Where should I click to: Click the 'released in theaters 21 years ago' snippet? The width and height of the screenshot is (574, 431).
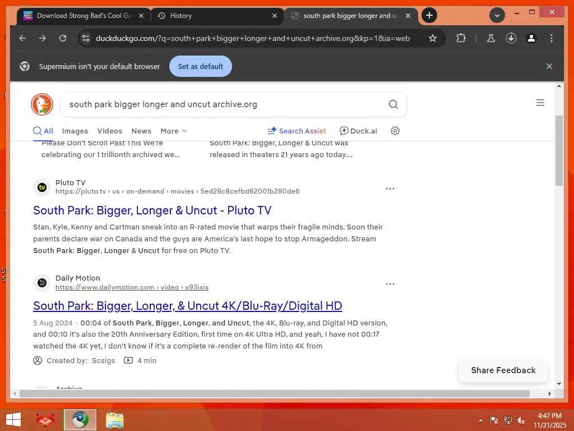click(x=281, y=155)
